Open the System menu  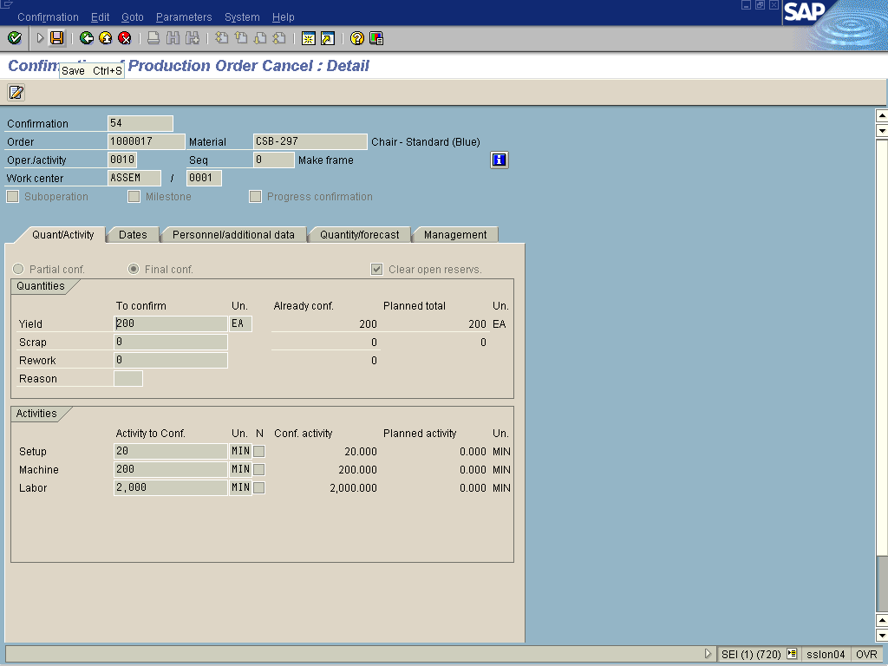pyautogui.click(x=242, y=17)
